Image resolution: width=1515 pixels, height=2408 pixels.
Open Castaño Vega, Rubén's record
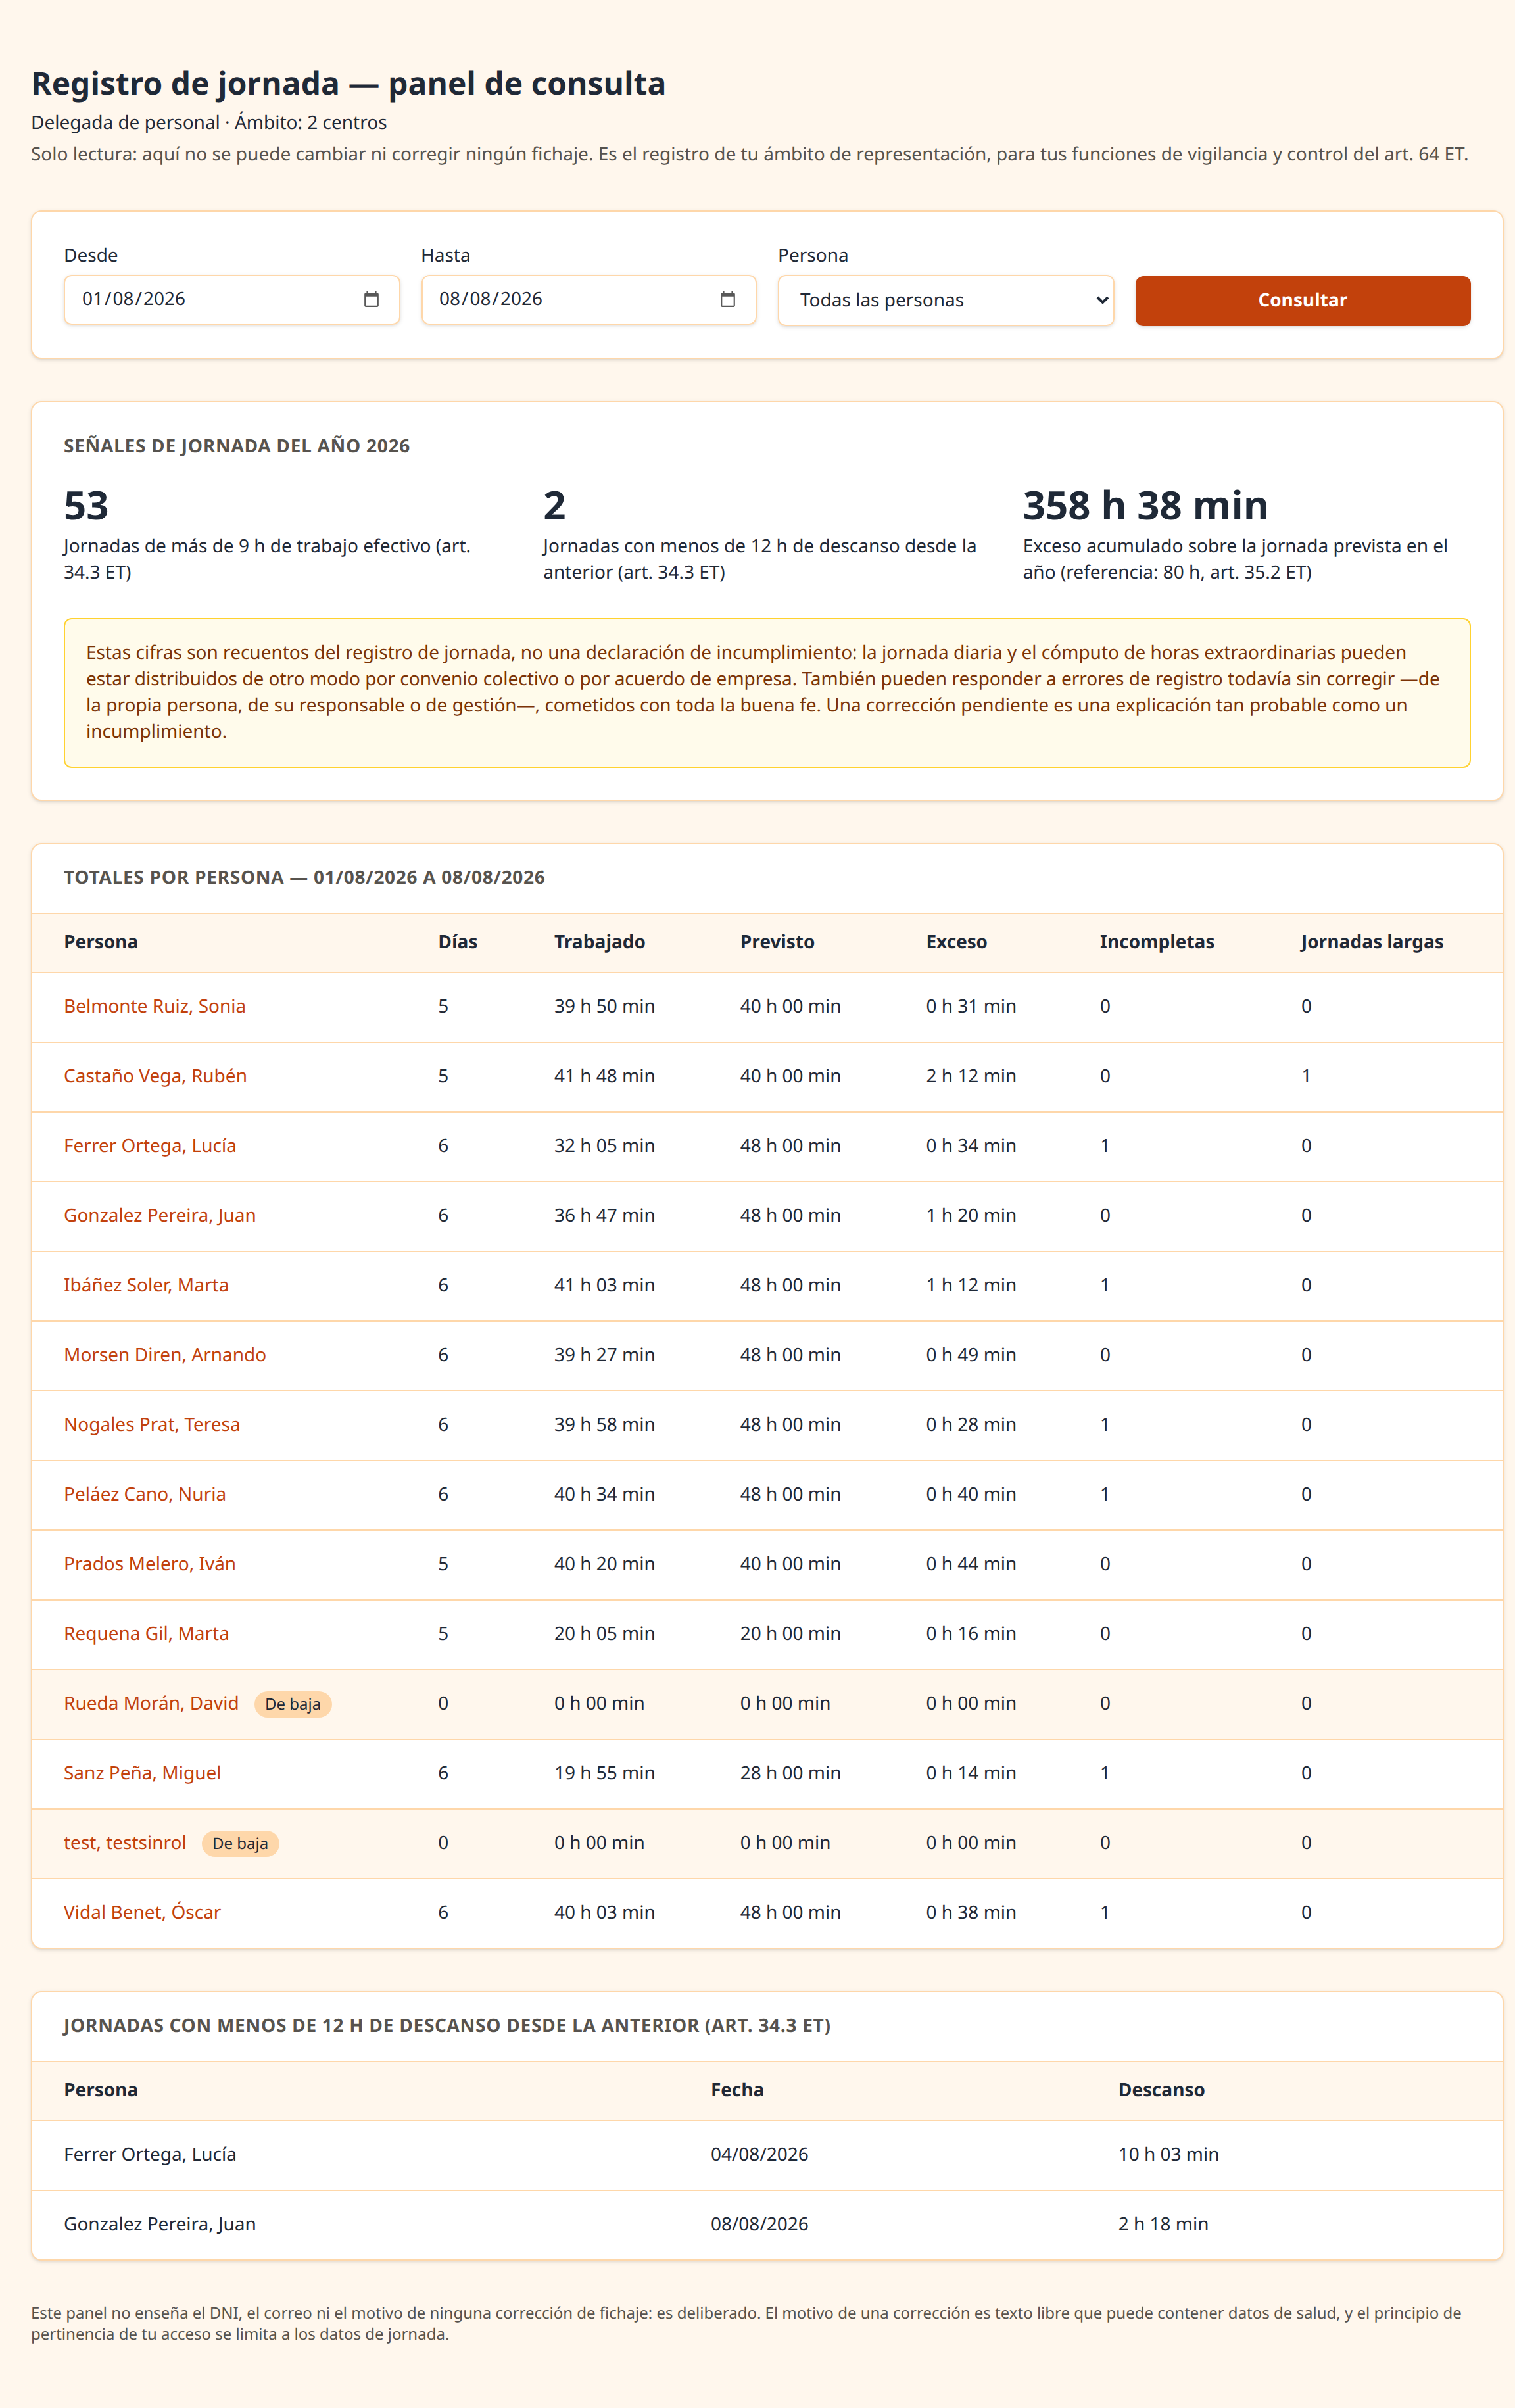click(155, 1076)
